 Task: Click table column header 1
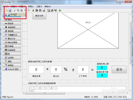coord(40,88)
